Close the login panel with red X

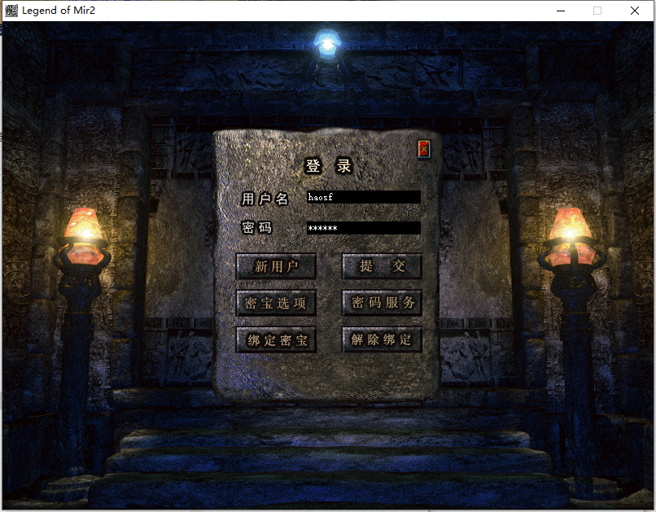(x=423, y=149)
